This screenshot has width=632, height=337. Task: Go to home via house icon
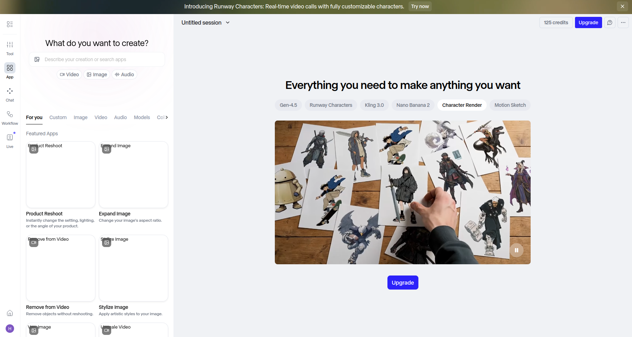[x=10, y=313]
